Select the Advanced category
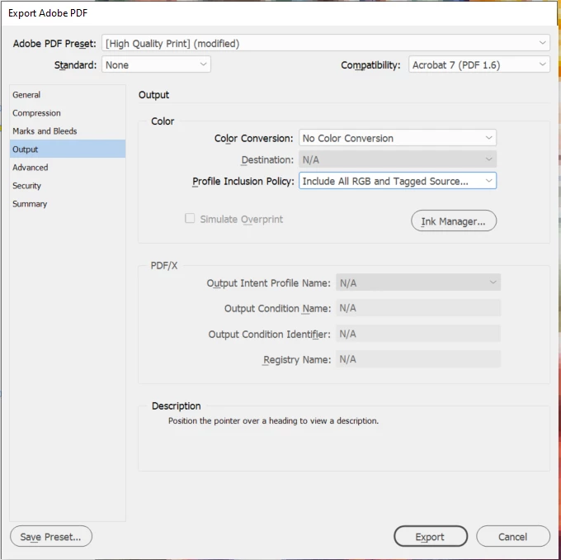 68,168
